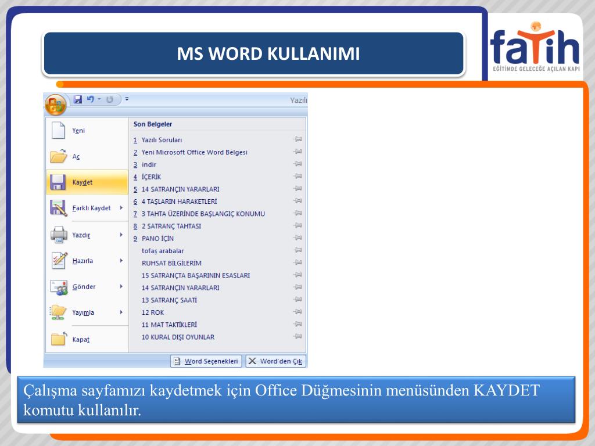Choose Kapat menu entry

pyautogui.click(x=87, y=339)
